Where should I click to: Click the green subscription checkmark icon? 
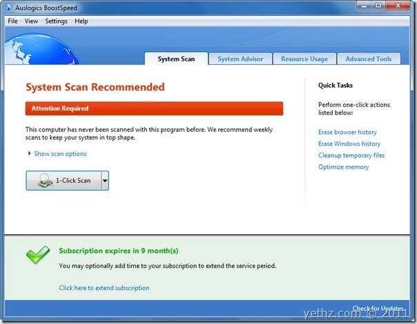[38, 256]
